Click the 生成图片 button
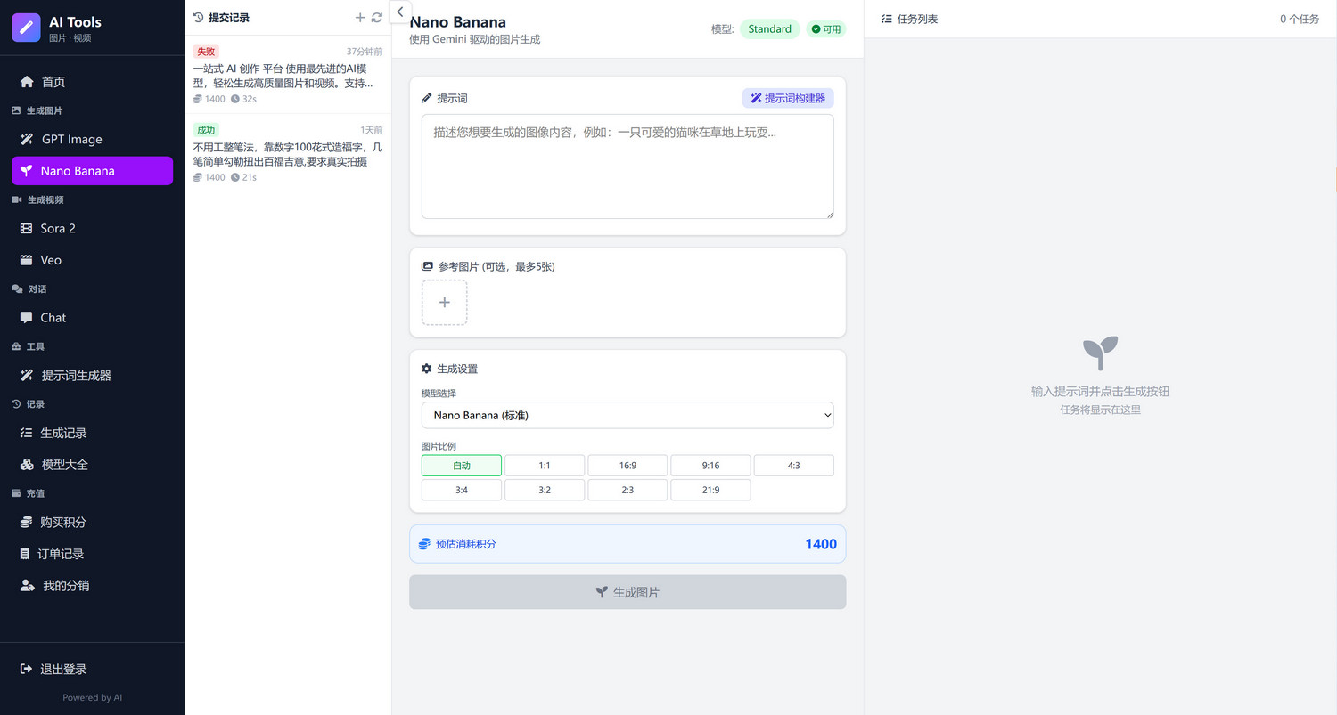1337x715 pixels. click(x=627, y=592)
